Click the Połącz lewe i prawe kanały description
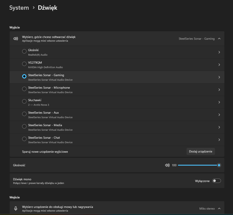Viewport: 233px width, 215px height. tap(39, 183)
